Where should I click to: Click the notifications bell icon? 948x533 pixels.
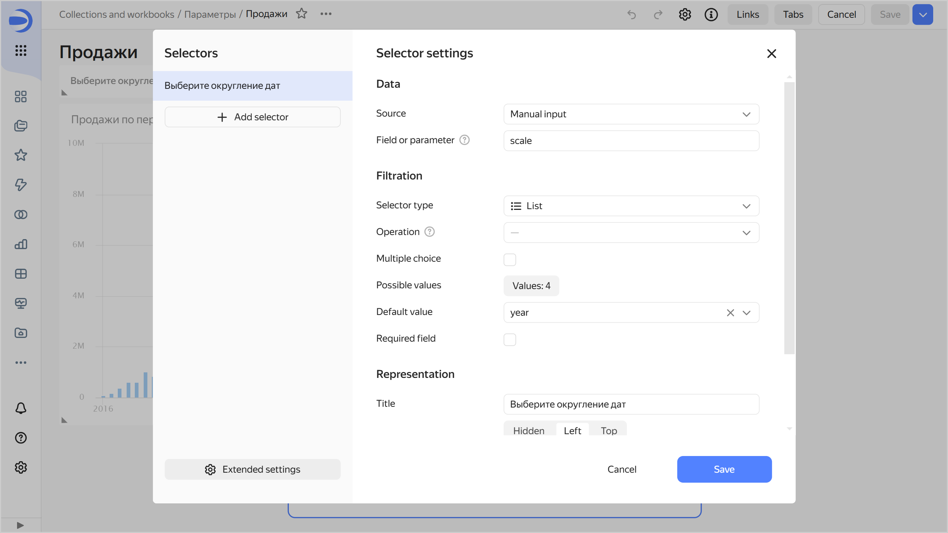coord(21,408)
